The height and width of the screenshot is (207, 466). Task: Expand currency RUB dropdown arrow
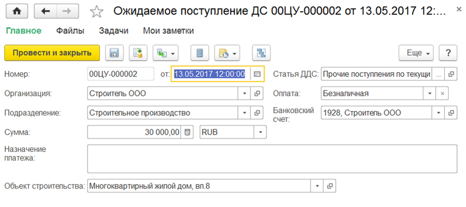pyautogui.click(x=261, y=132)
